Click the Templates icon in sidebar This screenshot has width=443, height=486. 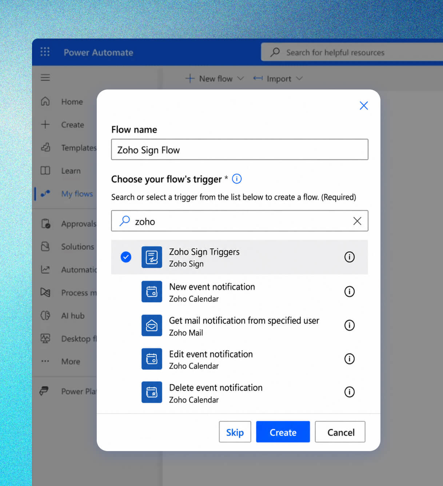click(45, 147)
